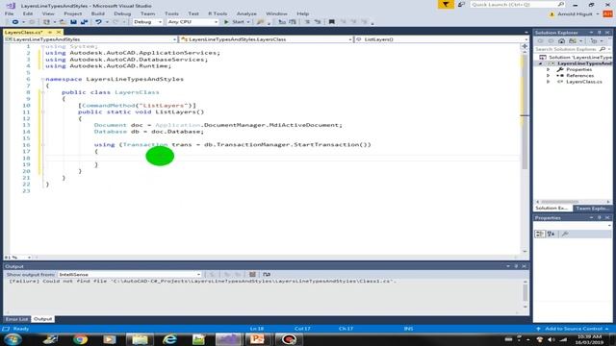Select LayersClass.cs in Solution Explorer
This screenshot has height=346, width=616.
click(x=583, y=82)
